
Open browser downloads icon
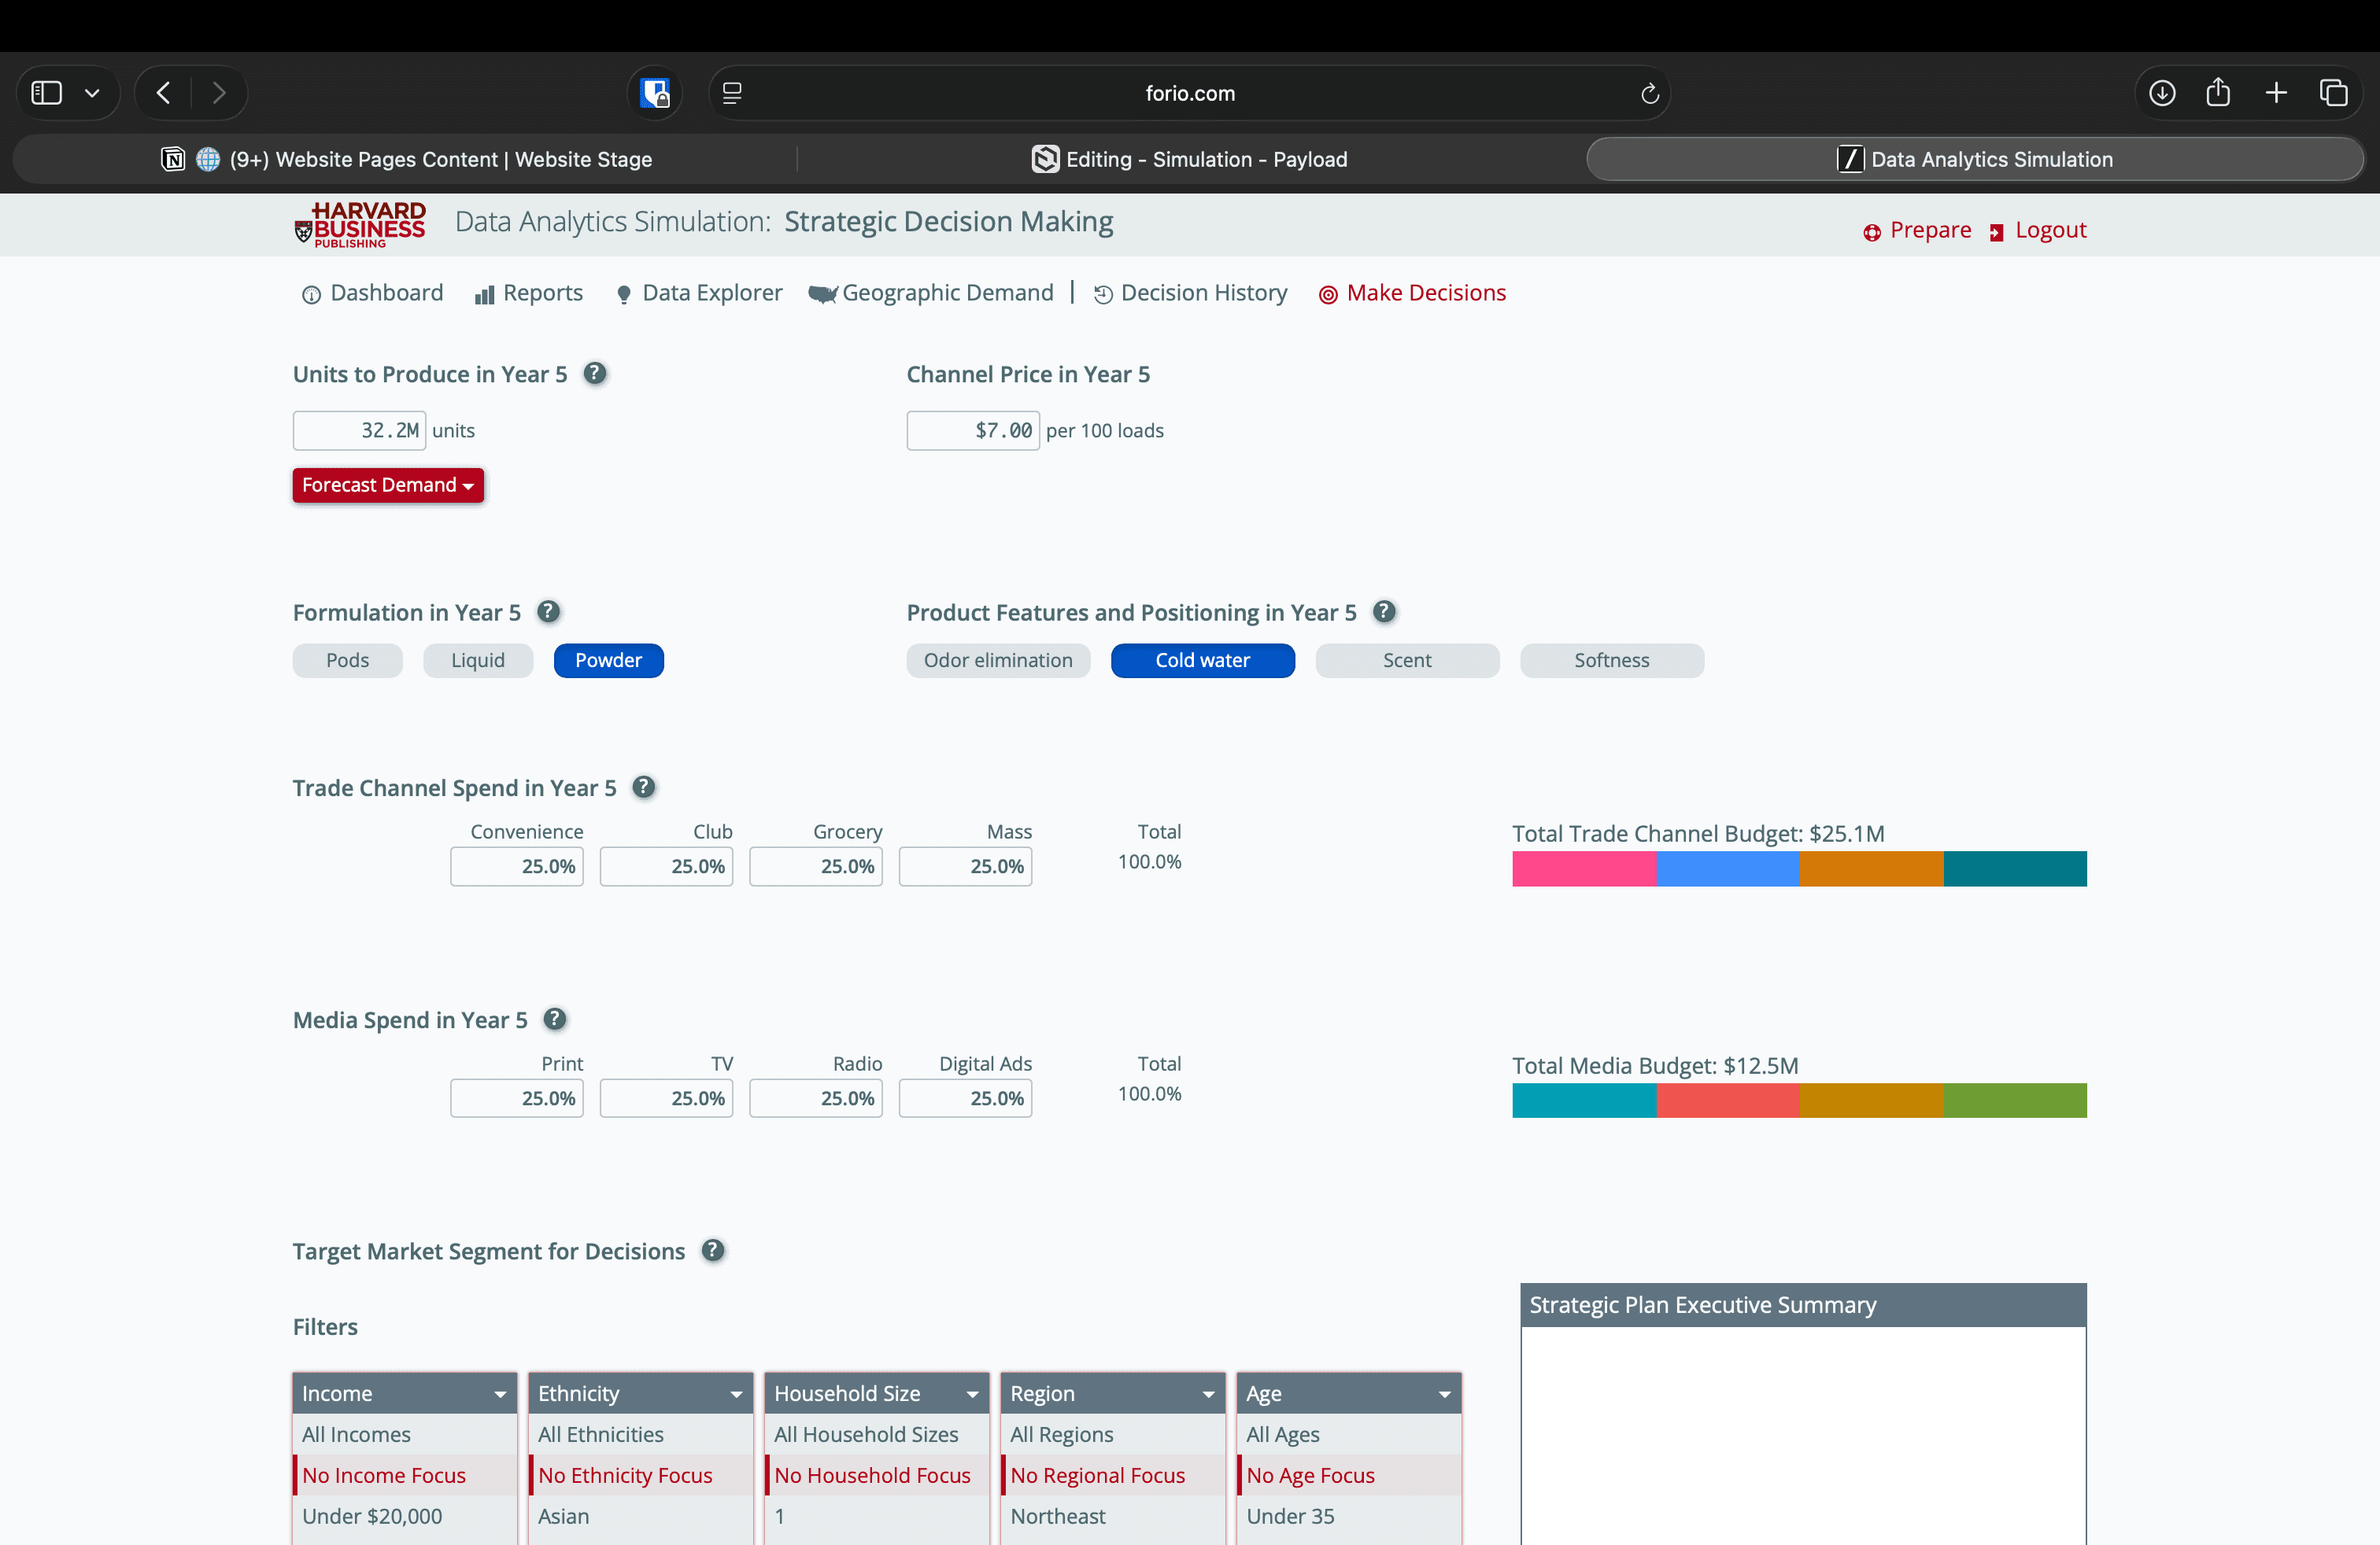click(x=2162, y=93)
